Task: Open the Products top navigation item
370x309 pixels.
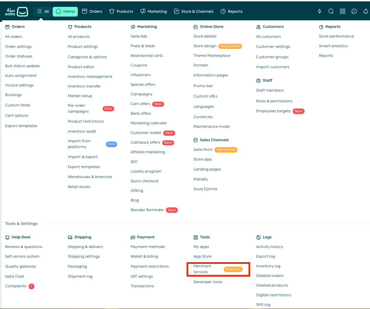Action: (x=121, y=11)
